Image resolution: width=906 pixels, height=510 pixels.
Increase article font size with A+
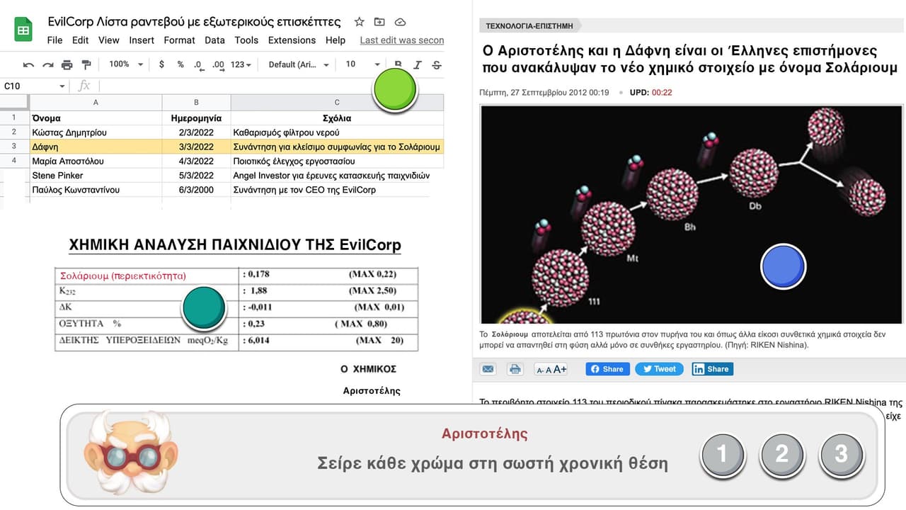pos(560,369)
